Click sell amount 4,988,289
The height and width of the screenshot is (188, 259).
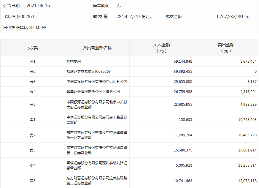248,104
